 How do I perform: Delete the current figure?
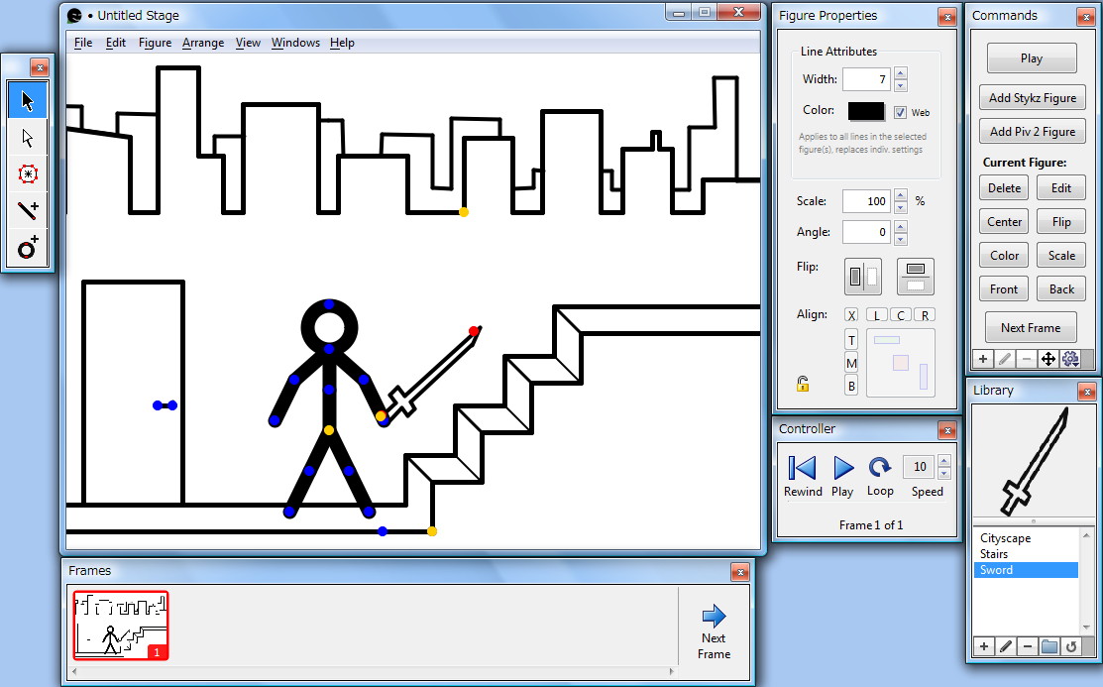tap(1004, 188)
